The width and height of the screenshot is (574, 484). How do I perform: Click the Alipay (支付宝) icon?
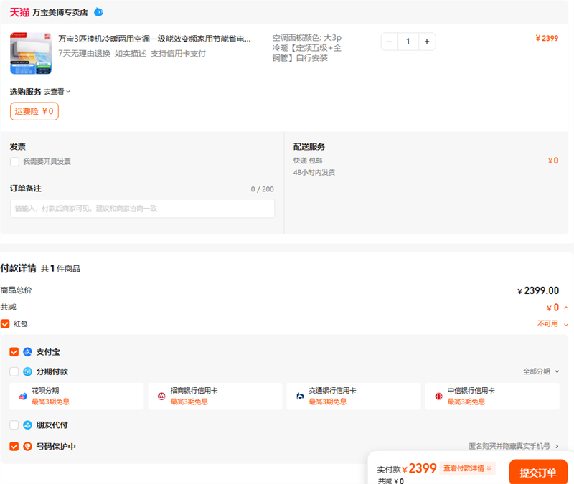pyautogui.click(x=28, y=352)
